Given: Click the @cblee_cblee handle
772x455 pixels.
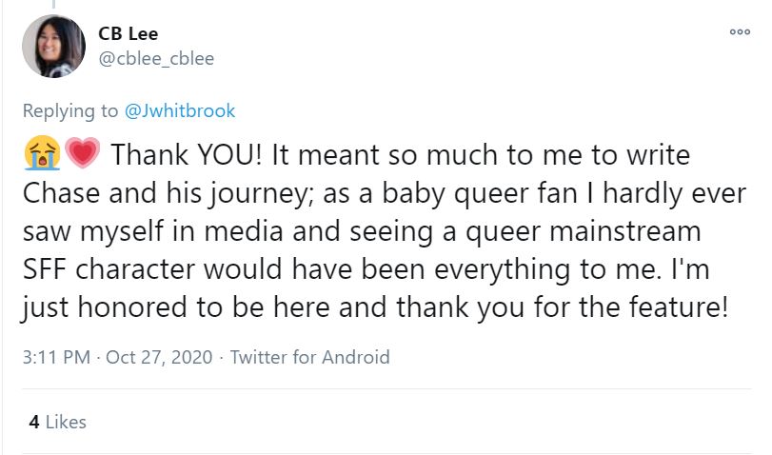Looking at the screenshot, I should click(x=156, y=59).
